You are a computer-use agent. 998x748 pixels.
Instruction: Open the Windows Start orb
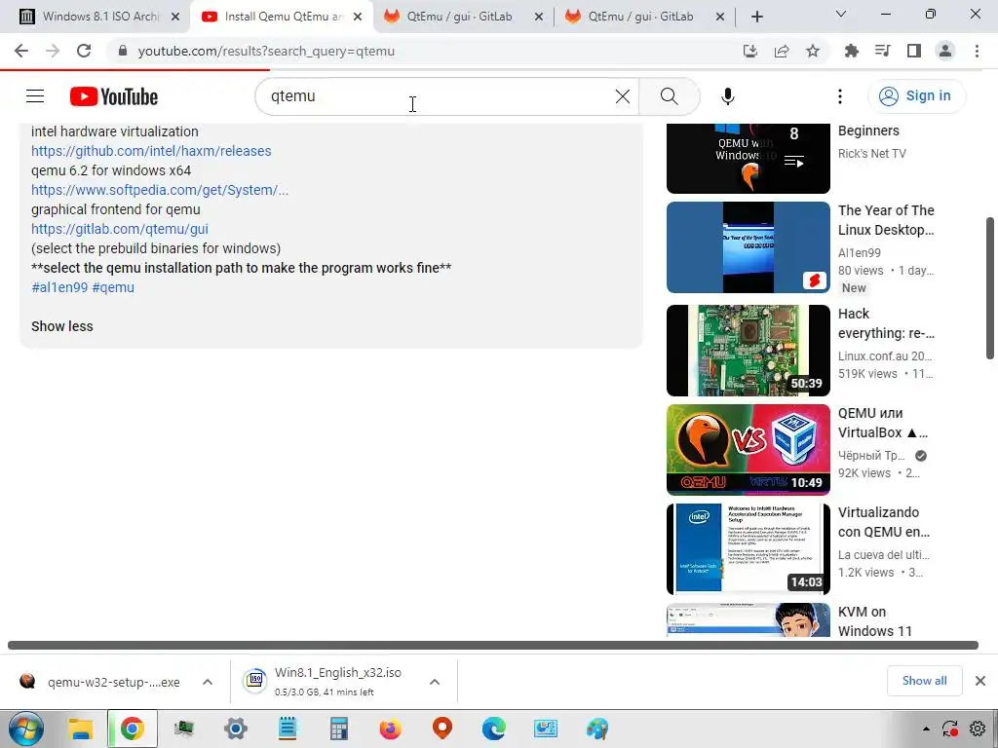tap(26, 729)
